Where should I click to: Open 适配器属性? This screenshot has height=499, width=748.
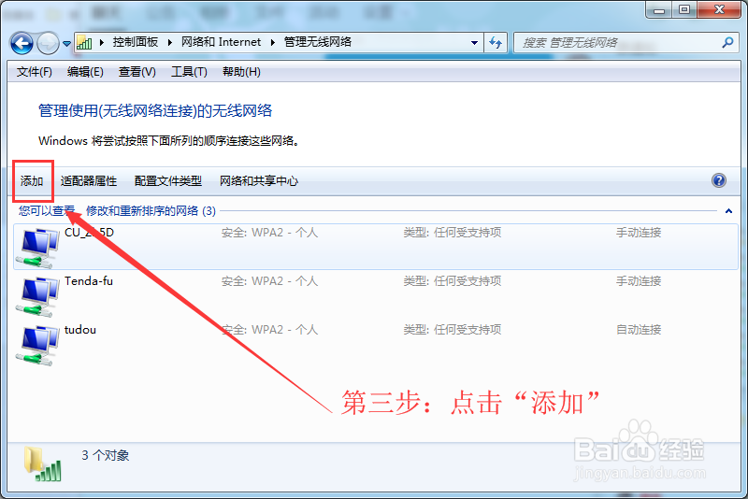coord(89,181)
